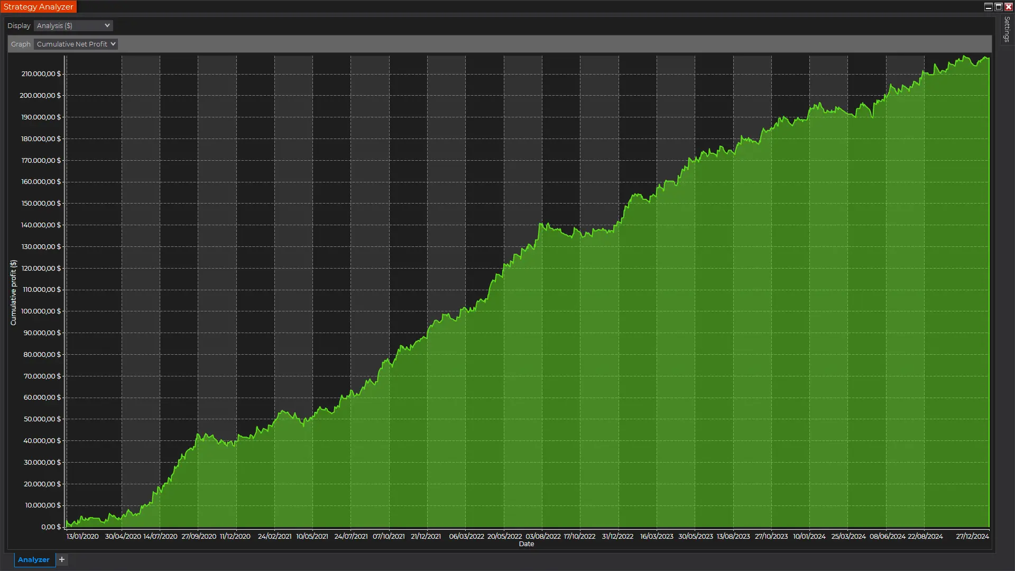The height and width of the screenshot is (571, 1015).
Task: Close the Strategy Analyzer window
Action: (x=1008, y=7)
